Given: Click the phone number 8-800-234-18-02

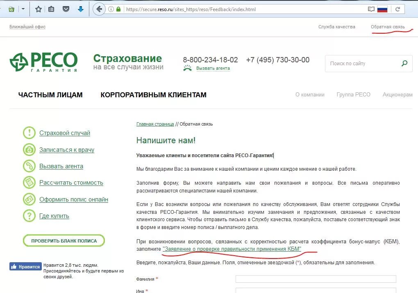Looking at the screenshot, I should [210, 60].
